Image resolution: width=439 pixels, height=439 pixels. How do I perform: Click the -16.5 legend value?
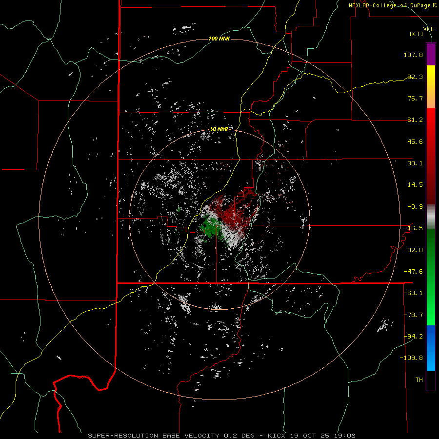tap(413, 228)
